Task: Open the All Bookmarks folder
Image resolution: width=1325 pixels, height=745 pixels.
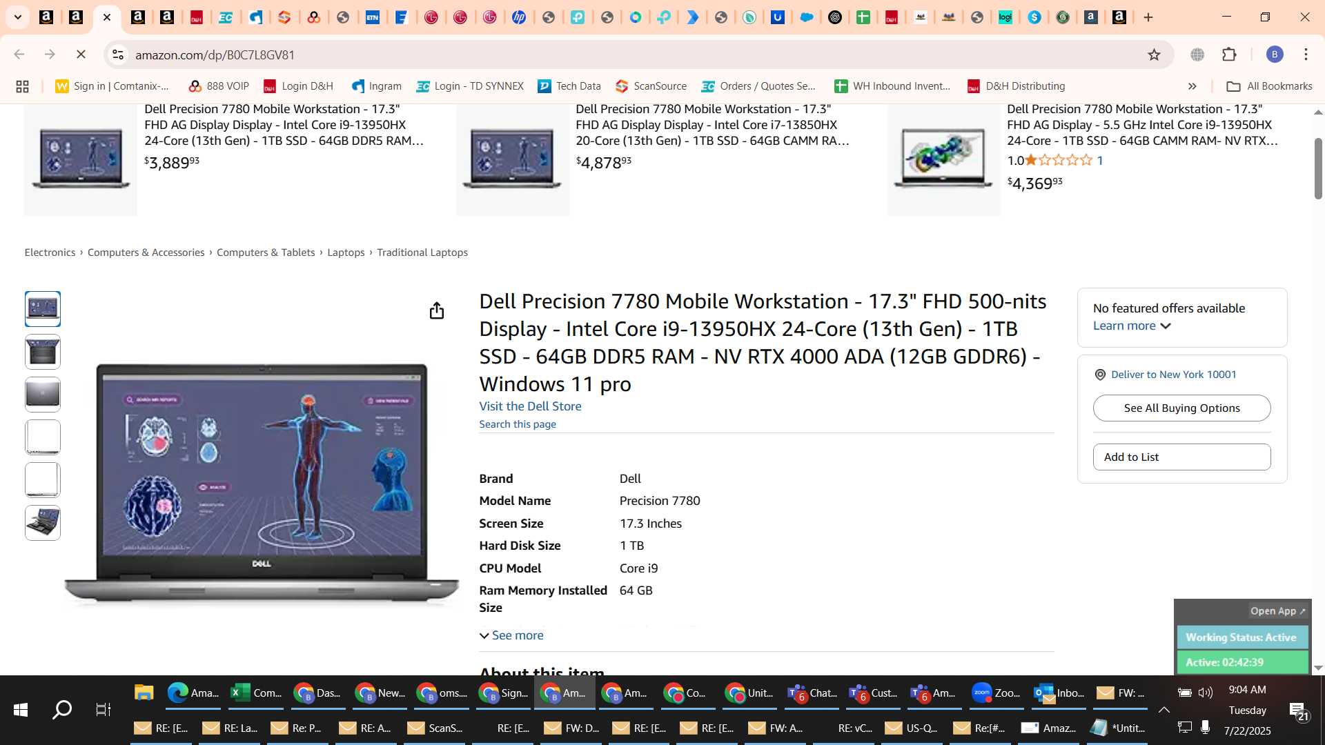Action: [1269, 86]
